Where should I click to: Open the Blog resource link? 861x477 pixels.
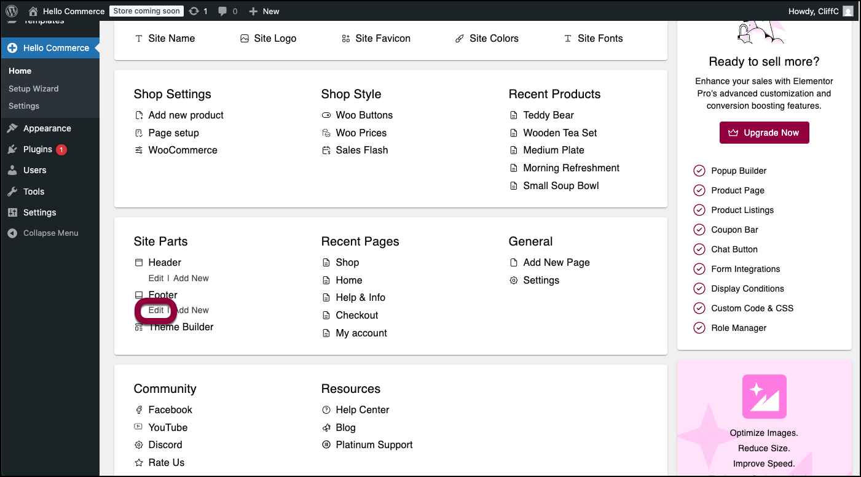[x=345, y=427]
